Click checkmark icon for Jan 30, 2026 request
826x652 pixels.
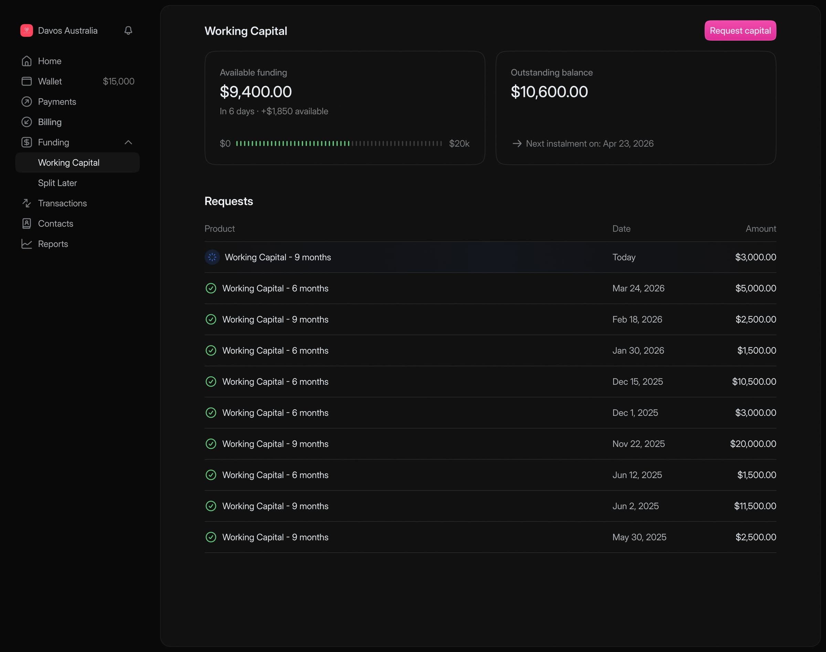click(x=211, y=350)
